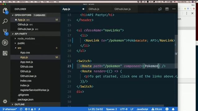Collapse the API-PARTY folder section
Viewport: 198px width, 111px height.
click(x=13, y=34)
